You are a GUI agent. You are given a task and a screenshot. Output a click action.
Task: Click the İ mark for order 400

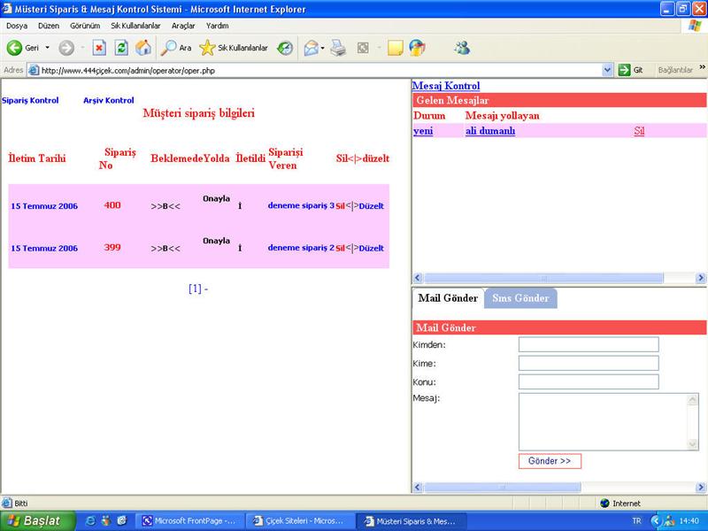[x=240, y=206]
